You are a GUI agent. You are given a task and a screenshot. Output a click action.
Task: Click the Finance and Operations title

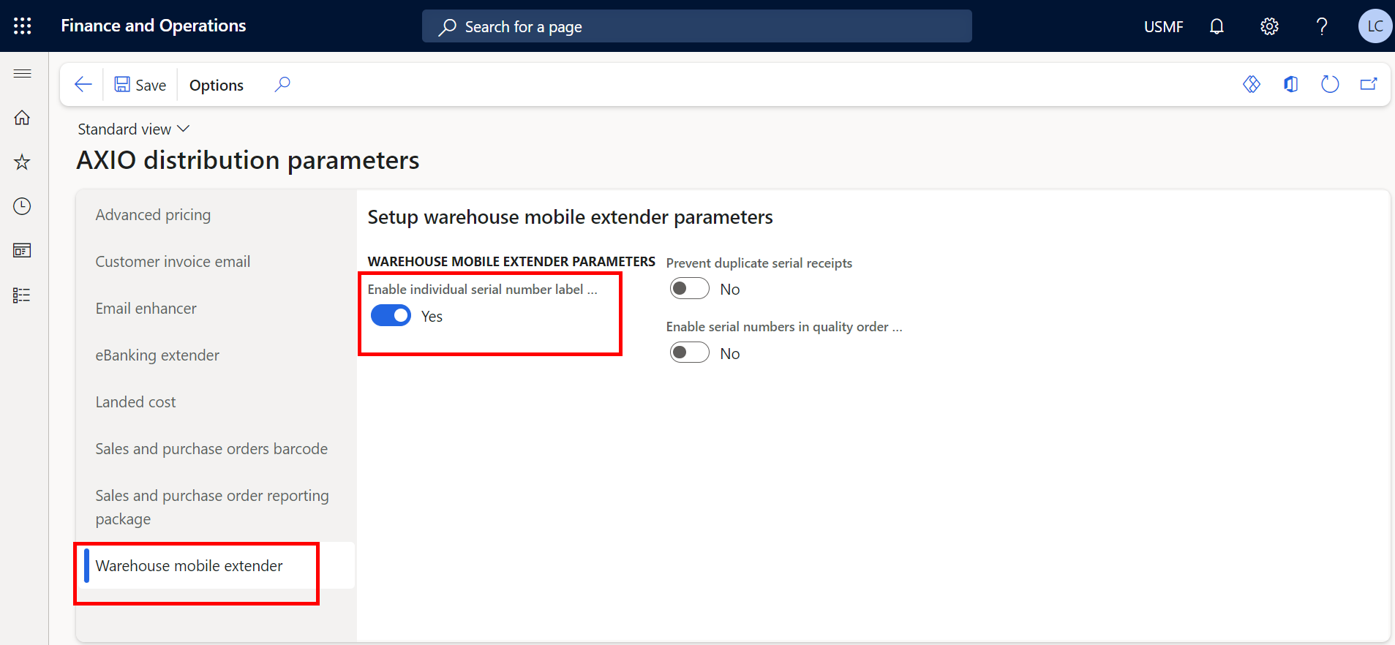(x=154, y=26)
